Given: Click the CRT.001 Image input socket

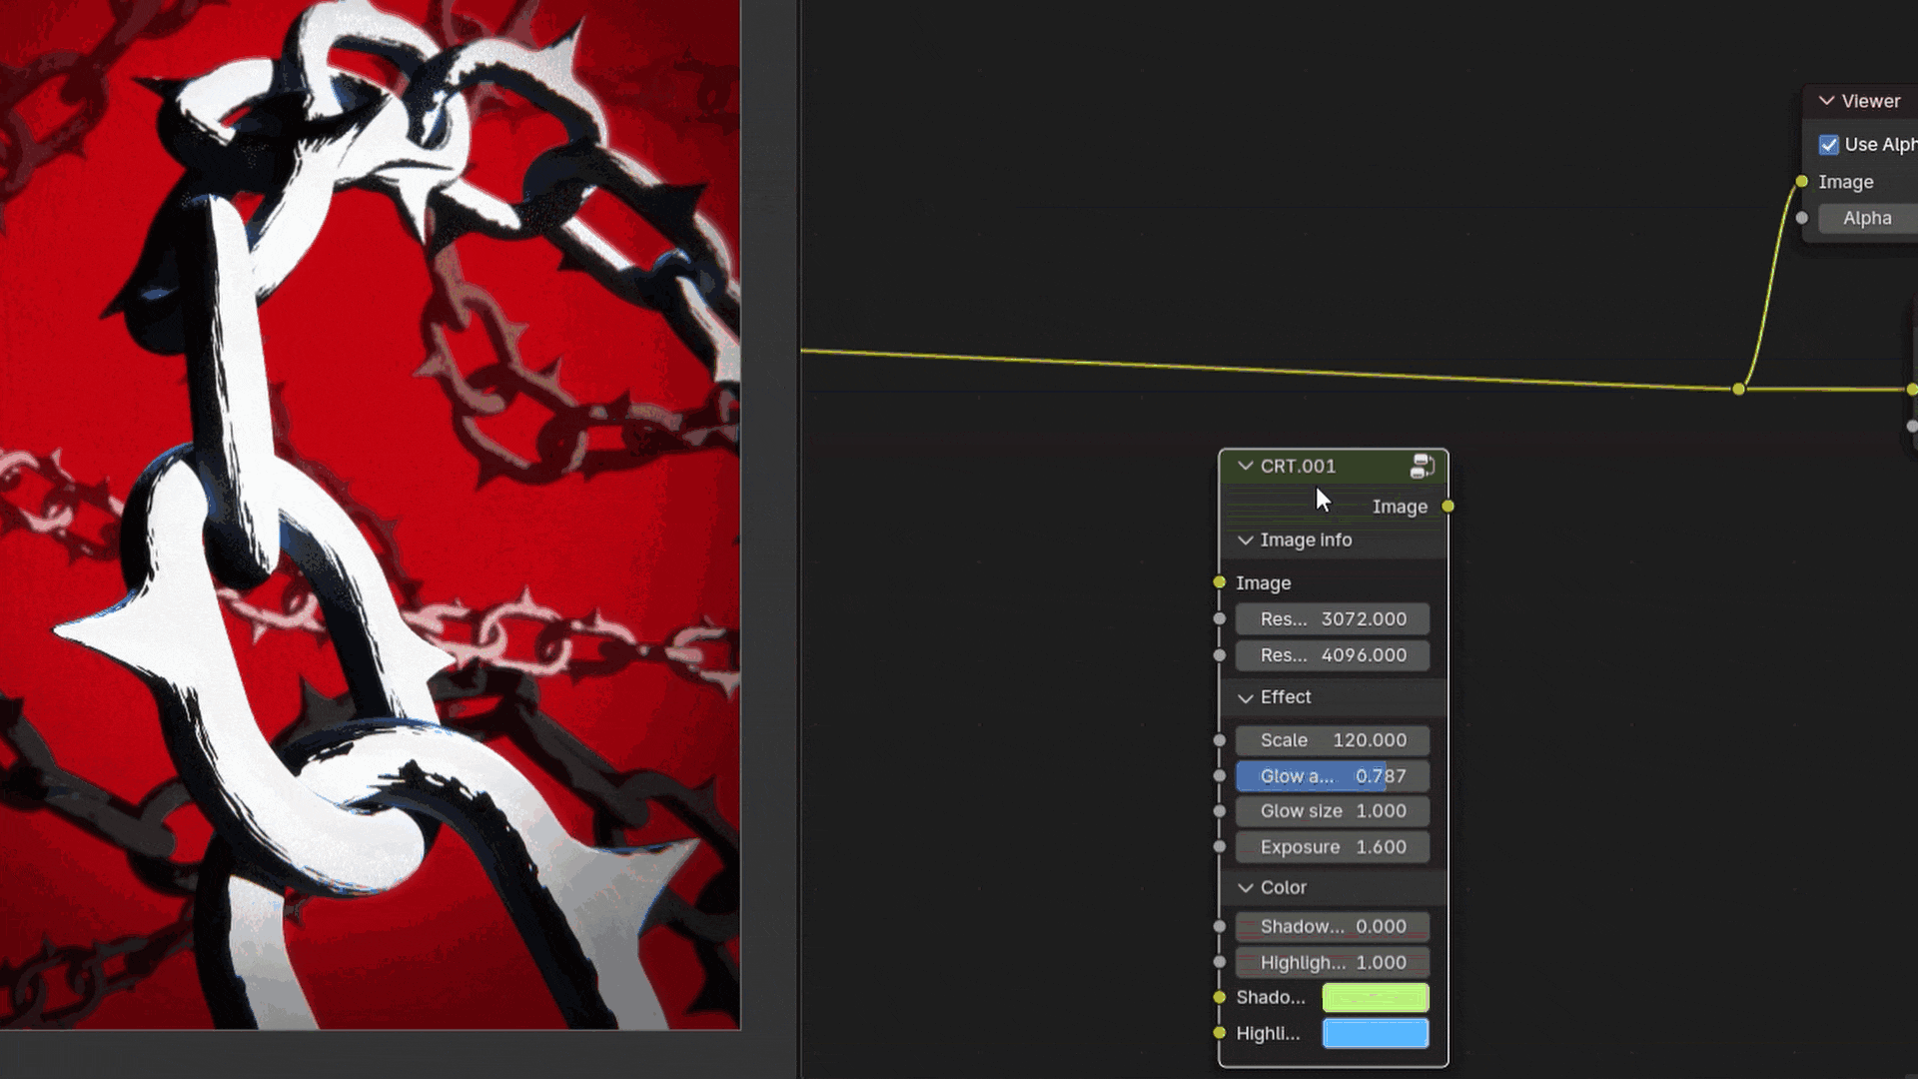Looking at the screenshot, I should [x=1220, y=582].
